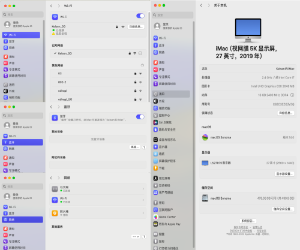This screenshot has height=250, width=300.
Task: Open 桌面与程序坞 in the sidebar
Action: coord(164,140)
